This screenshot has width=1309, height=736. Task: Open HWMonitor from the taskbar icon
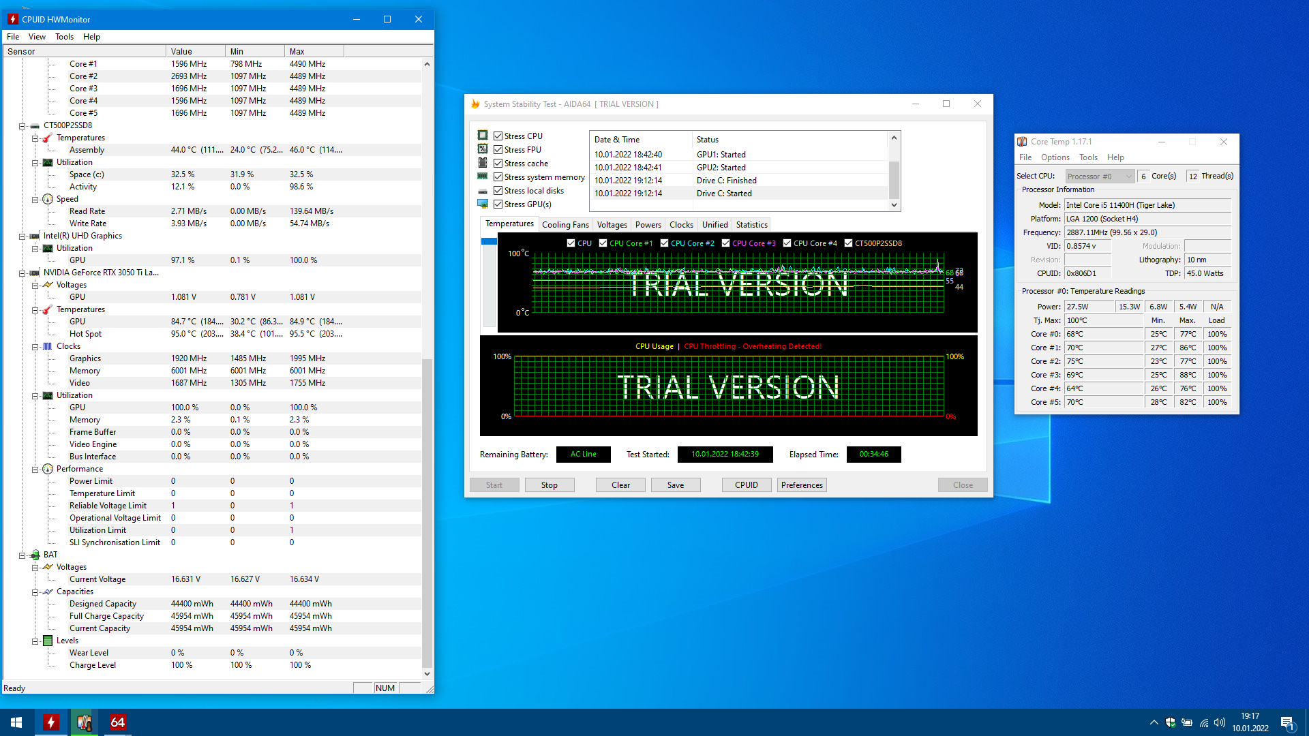click(51, 722)
